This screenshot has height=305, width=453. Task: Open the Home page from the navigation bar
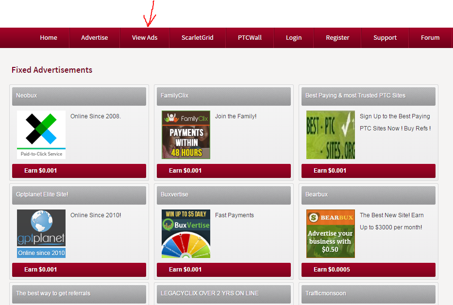pyautogui.click(x=48, y=37)
